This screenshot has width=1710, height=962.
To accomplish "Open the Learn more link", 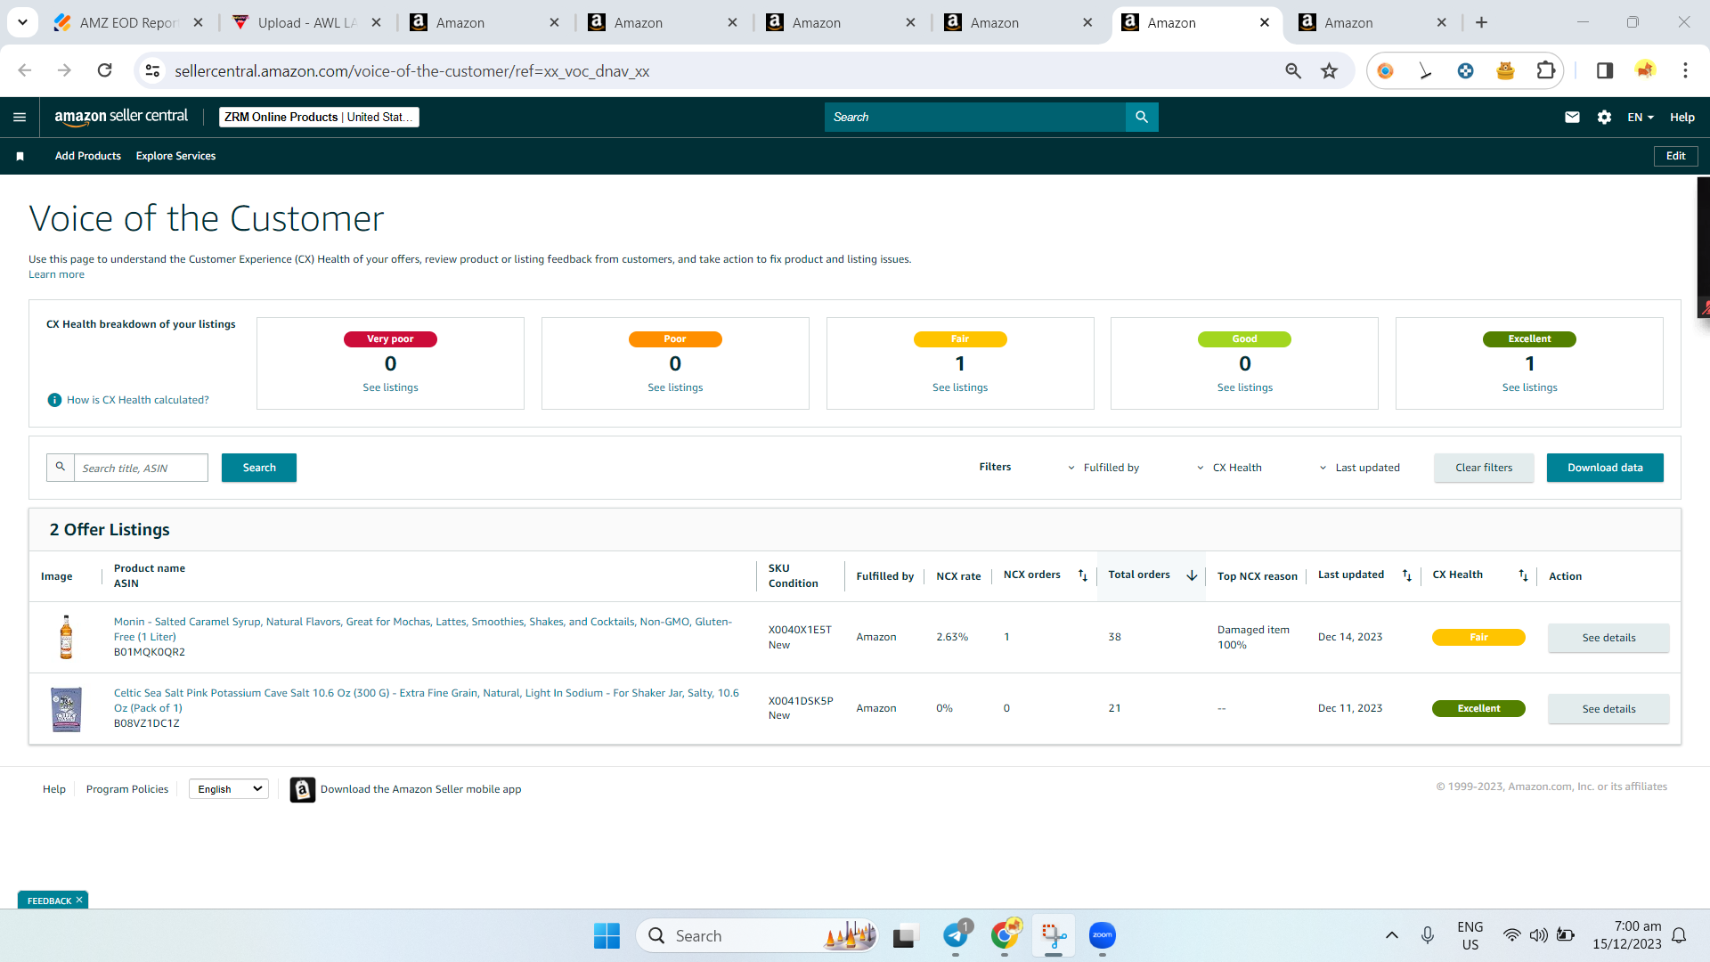I will (x=56, y=274).
